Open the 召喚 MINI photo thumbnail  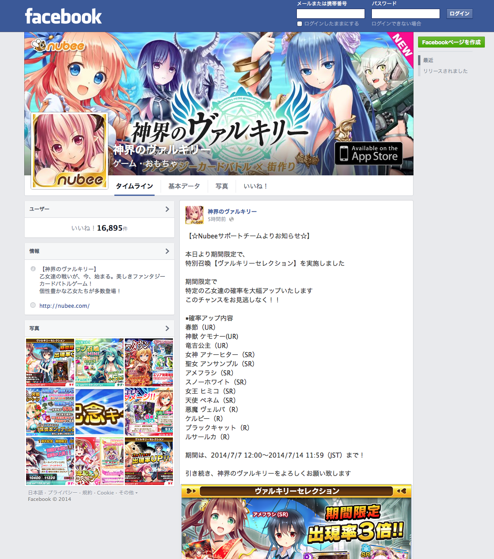tap(99, 363)
